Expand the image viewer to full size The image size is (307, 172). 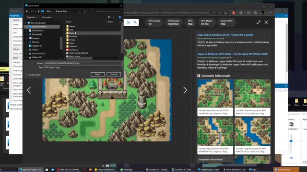coord(259,22)
